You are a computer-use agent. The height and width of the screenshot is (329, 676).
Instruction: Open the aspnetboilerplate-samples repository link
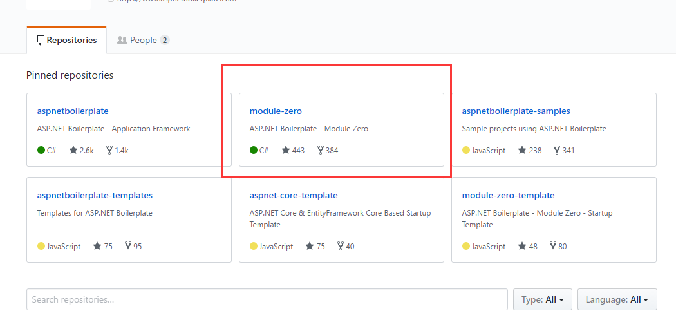pyautogui.click(x=516, y=111)
